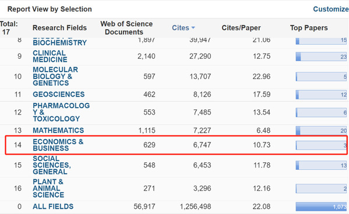The height and width of the screenshot is (214, 349).
Task: Click the Top Papers column header
Action: point(309,28)
